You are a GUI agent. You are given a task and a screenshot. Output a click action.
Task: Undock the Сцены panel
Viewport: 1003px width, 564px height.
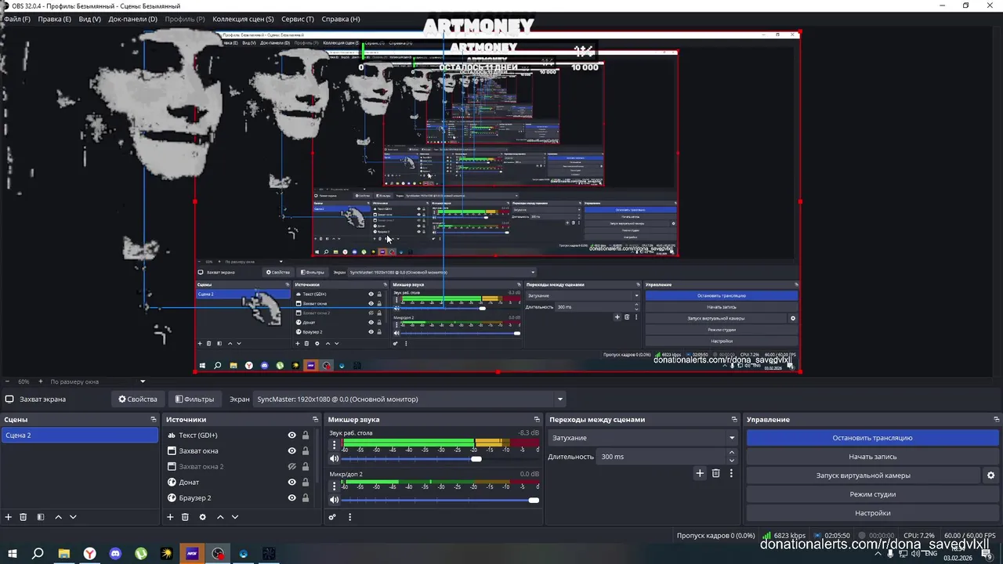click(154, 420)
